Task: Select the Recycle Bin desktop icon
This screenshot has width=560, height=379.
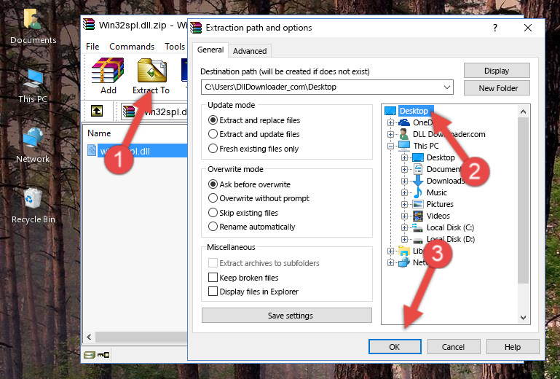Action: pyautogui.click(x=33, y=206)
